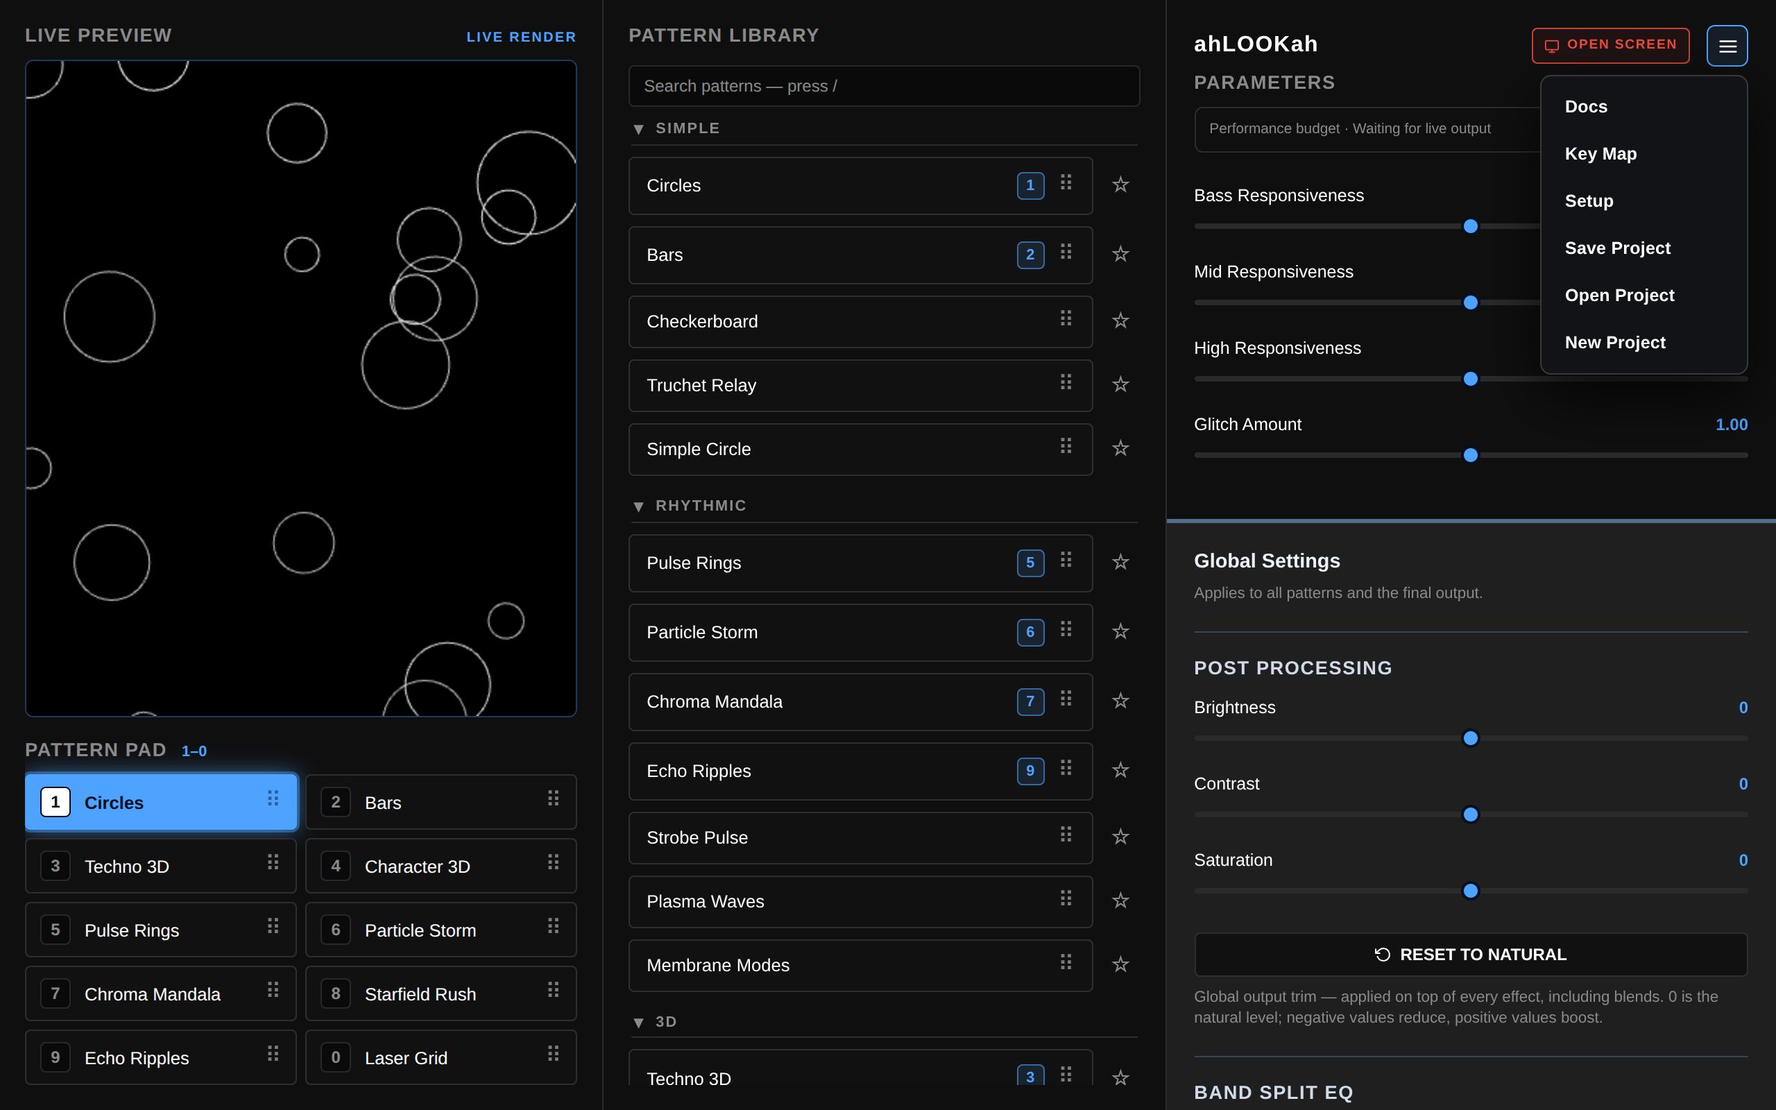
Task: Click grip icon on Circles pad slot
Action: pyautogui.click(x=273, y=798)
